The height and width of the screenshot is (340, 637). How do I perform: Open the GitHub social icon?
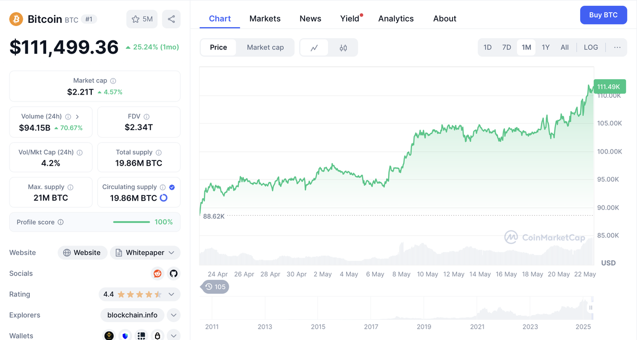pyautogui.click(x=174, y=274)
